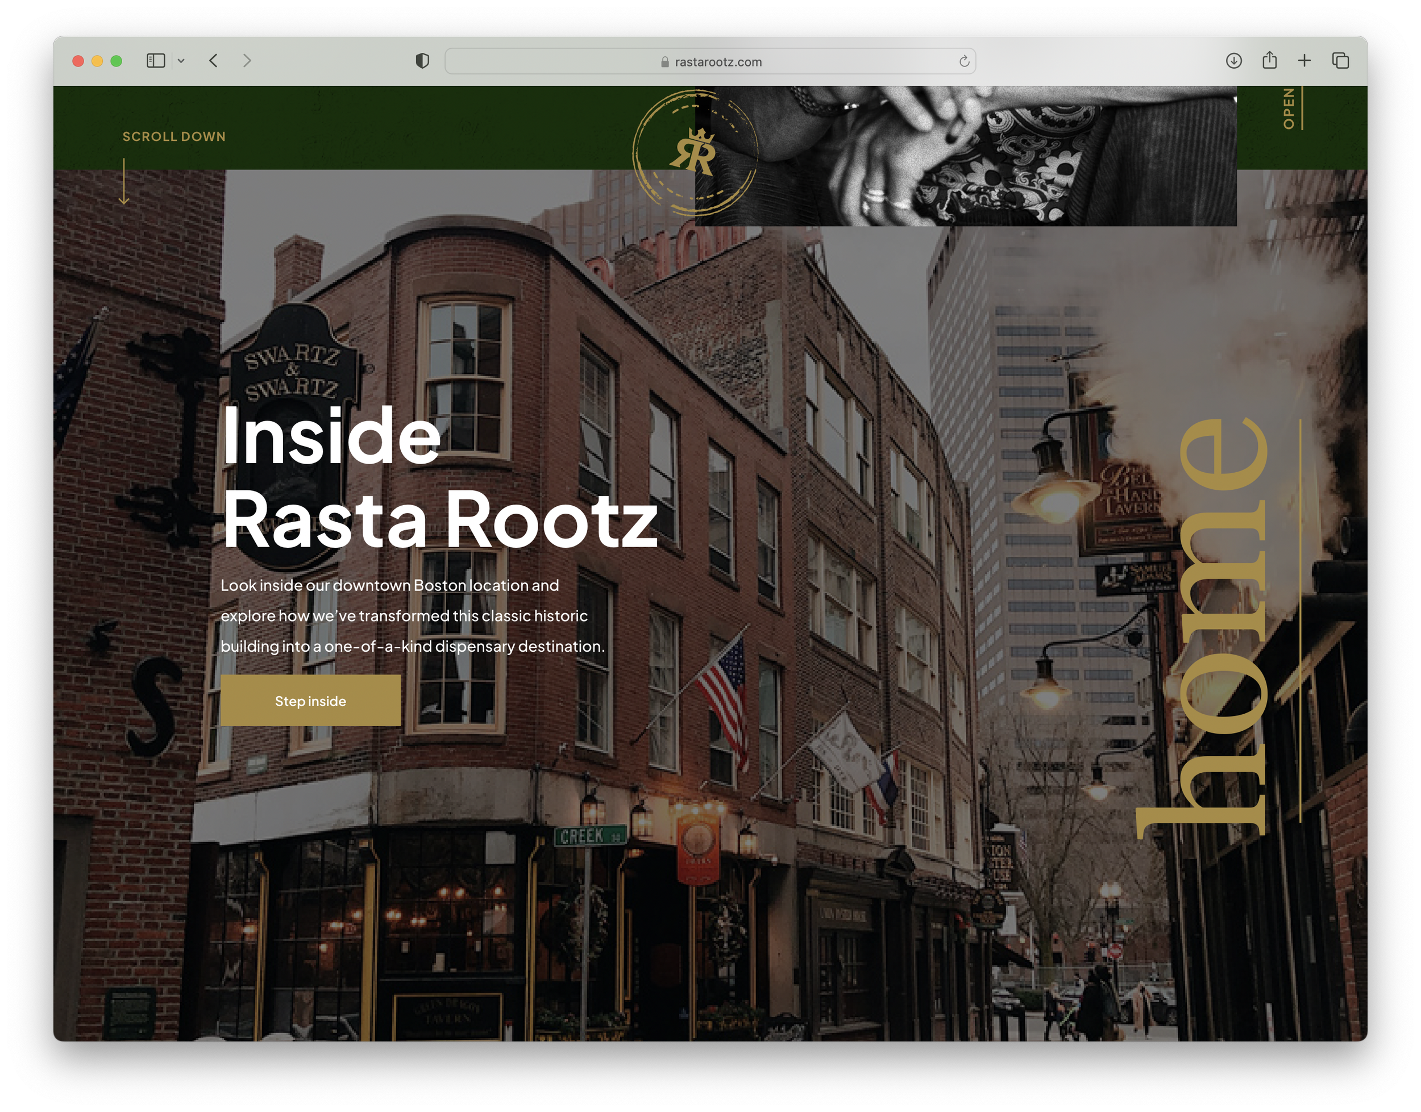The width and height of the screenshot is (1421, 1112).
Task: Show the tab overview
Action: 1340,61
